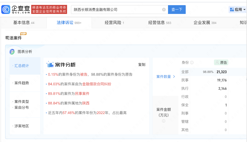Viewport: 247px width, 142px height.
Task: Open the 应用 dropdown menu
Action: point(238,10)
